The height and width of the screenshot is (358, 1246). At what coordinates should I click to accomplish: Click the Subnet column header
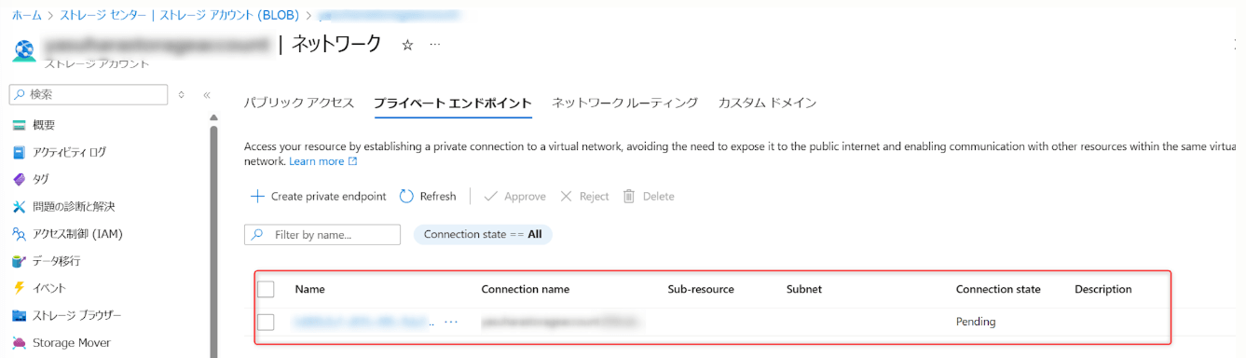pos(804,289)
